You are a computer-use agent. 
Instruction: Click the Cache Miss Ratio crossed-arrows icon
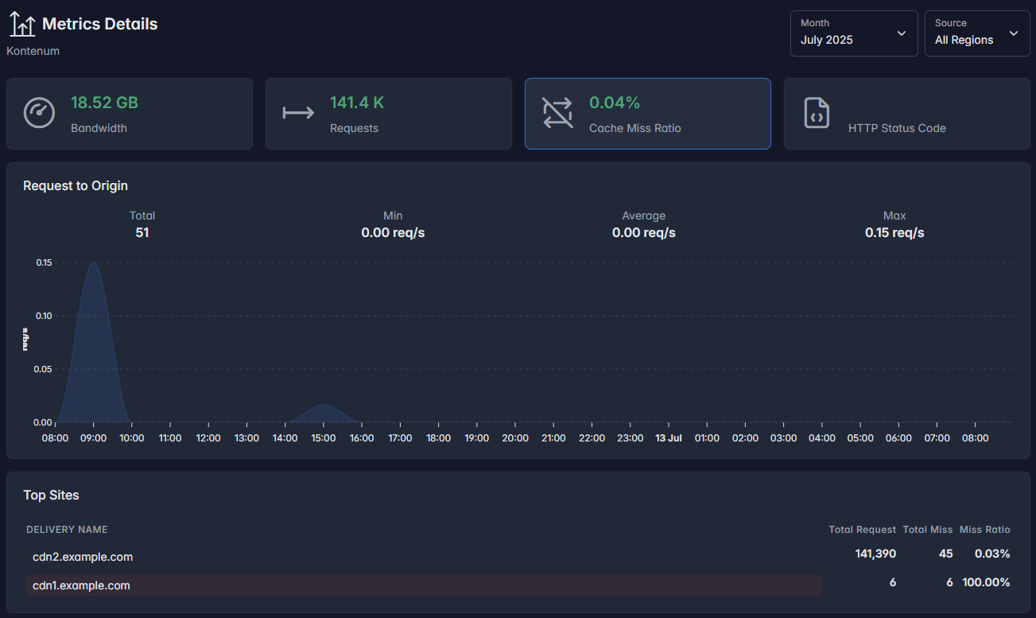557,113
